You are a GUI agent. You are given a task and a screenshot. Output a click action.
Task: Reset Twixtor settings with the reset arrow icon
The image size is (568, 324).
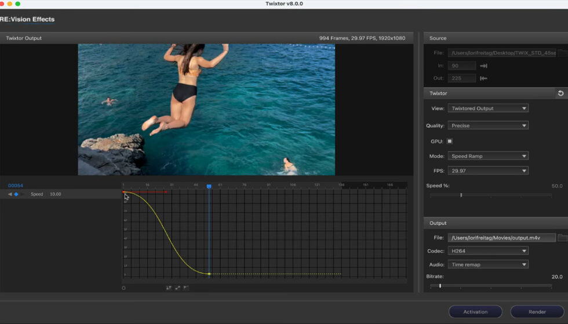[560, 93]
